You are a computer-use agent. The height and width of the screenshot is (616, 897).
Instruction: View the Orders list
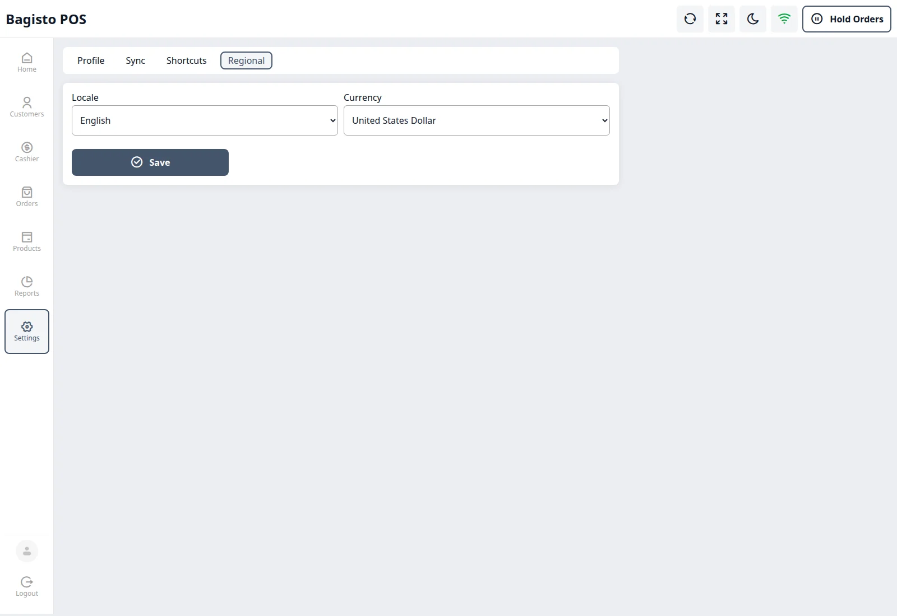27,197
